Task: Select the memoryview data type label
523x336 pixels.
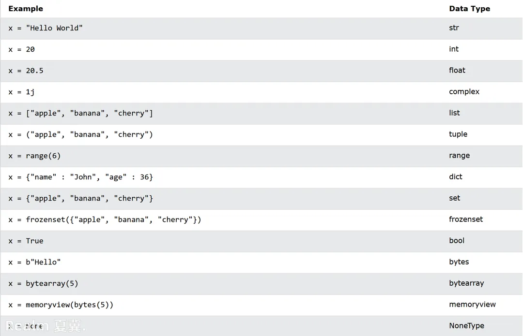Action: click(472, 304)
